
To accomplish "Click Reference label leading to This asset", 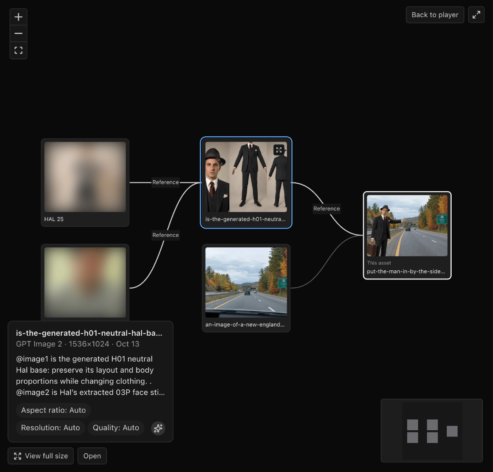I will tap(327, 208).
